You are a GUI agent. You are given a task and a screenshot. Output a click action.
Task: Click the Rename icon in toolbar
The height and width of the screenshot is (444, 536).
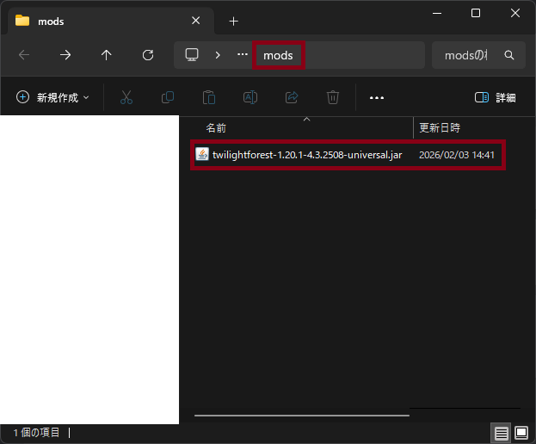point(250,98)
